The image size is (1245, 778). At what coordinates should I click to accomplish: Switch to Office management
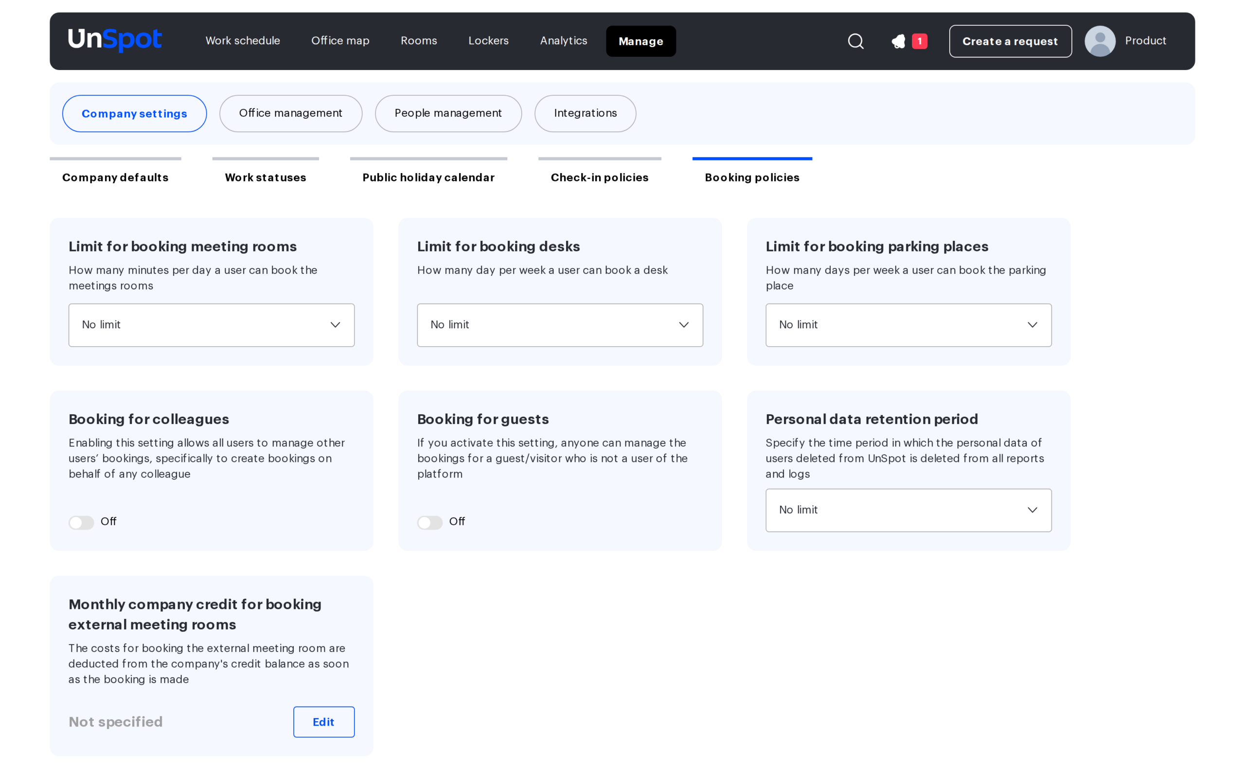pyautogui.click(x=291, y=113)
